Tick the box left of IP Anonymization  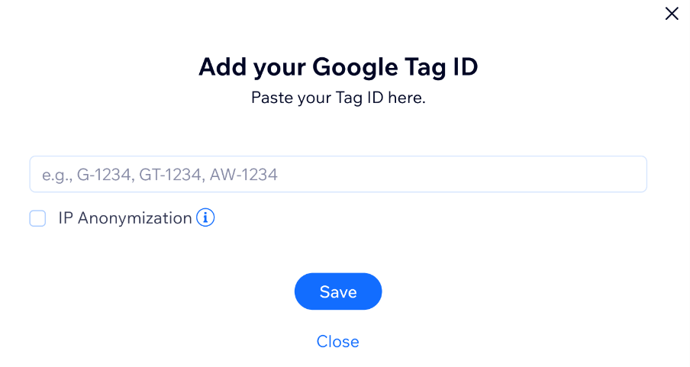point(38,218)
